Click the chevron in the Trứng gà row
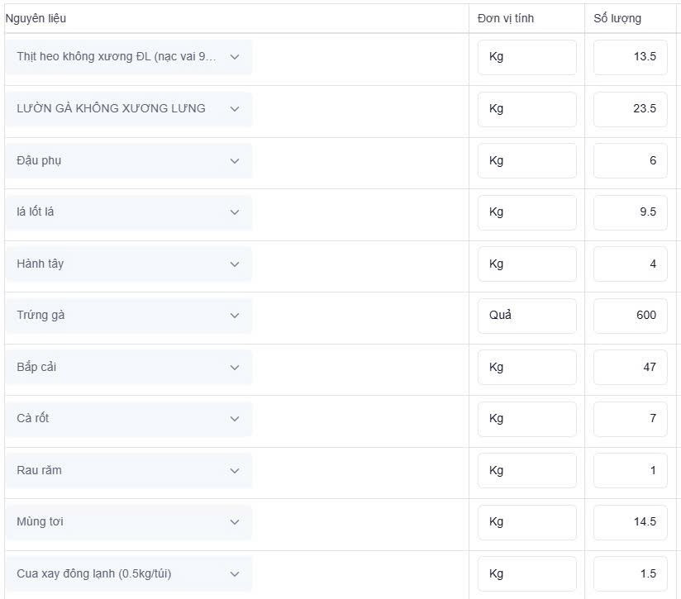Viewport: 681px width, 599px height. click(x=235, y=316)
